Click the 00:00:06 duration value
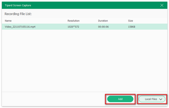169x108 pixels. (x=103, y=27)
